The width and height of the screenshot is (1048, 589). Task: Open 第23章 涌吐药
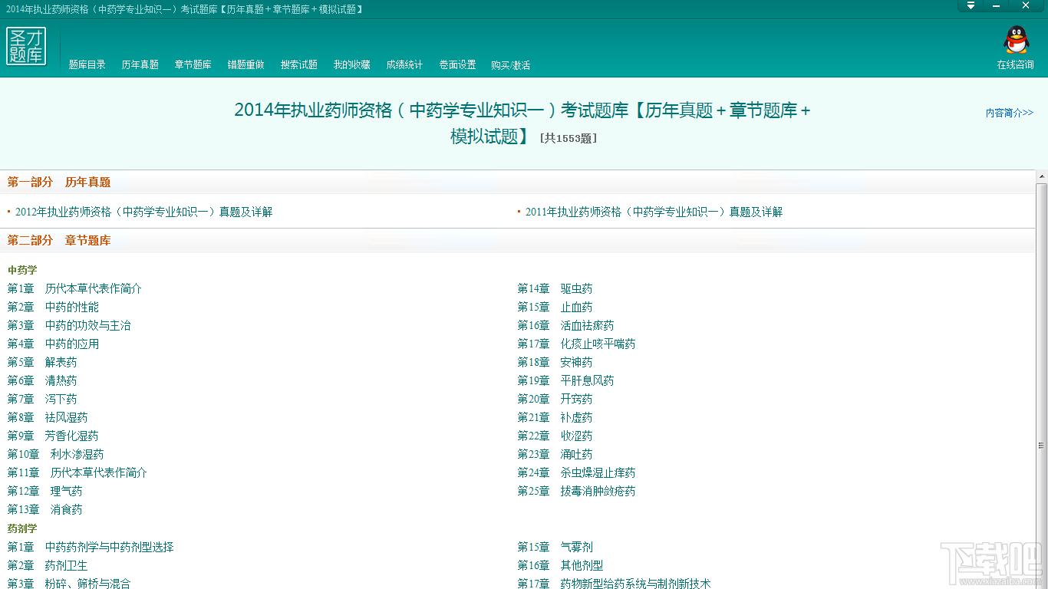[555, 454]
